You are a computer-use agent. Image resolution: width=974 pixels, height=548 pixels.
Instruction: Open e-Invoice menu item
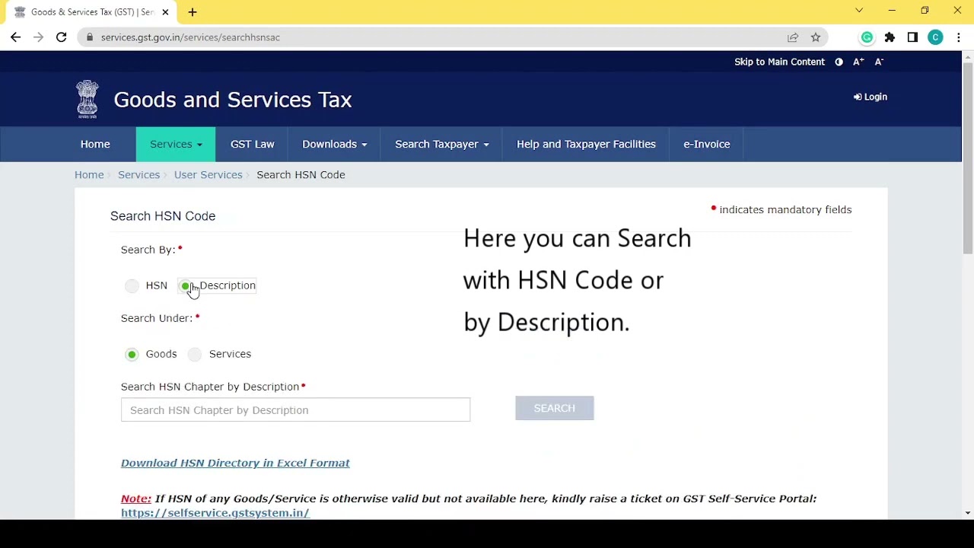[707, 144]
